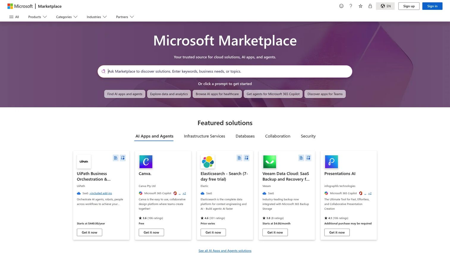
Task: Click the document badge on the UiPath card
Action: (116, 158)
